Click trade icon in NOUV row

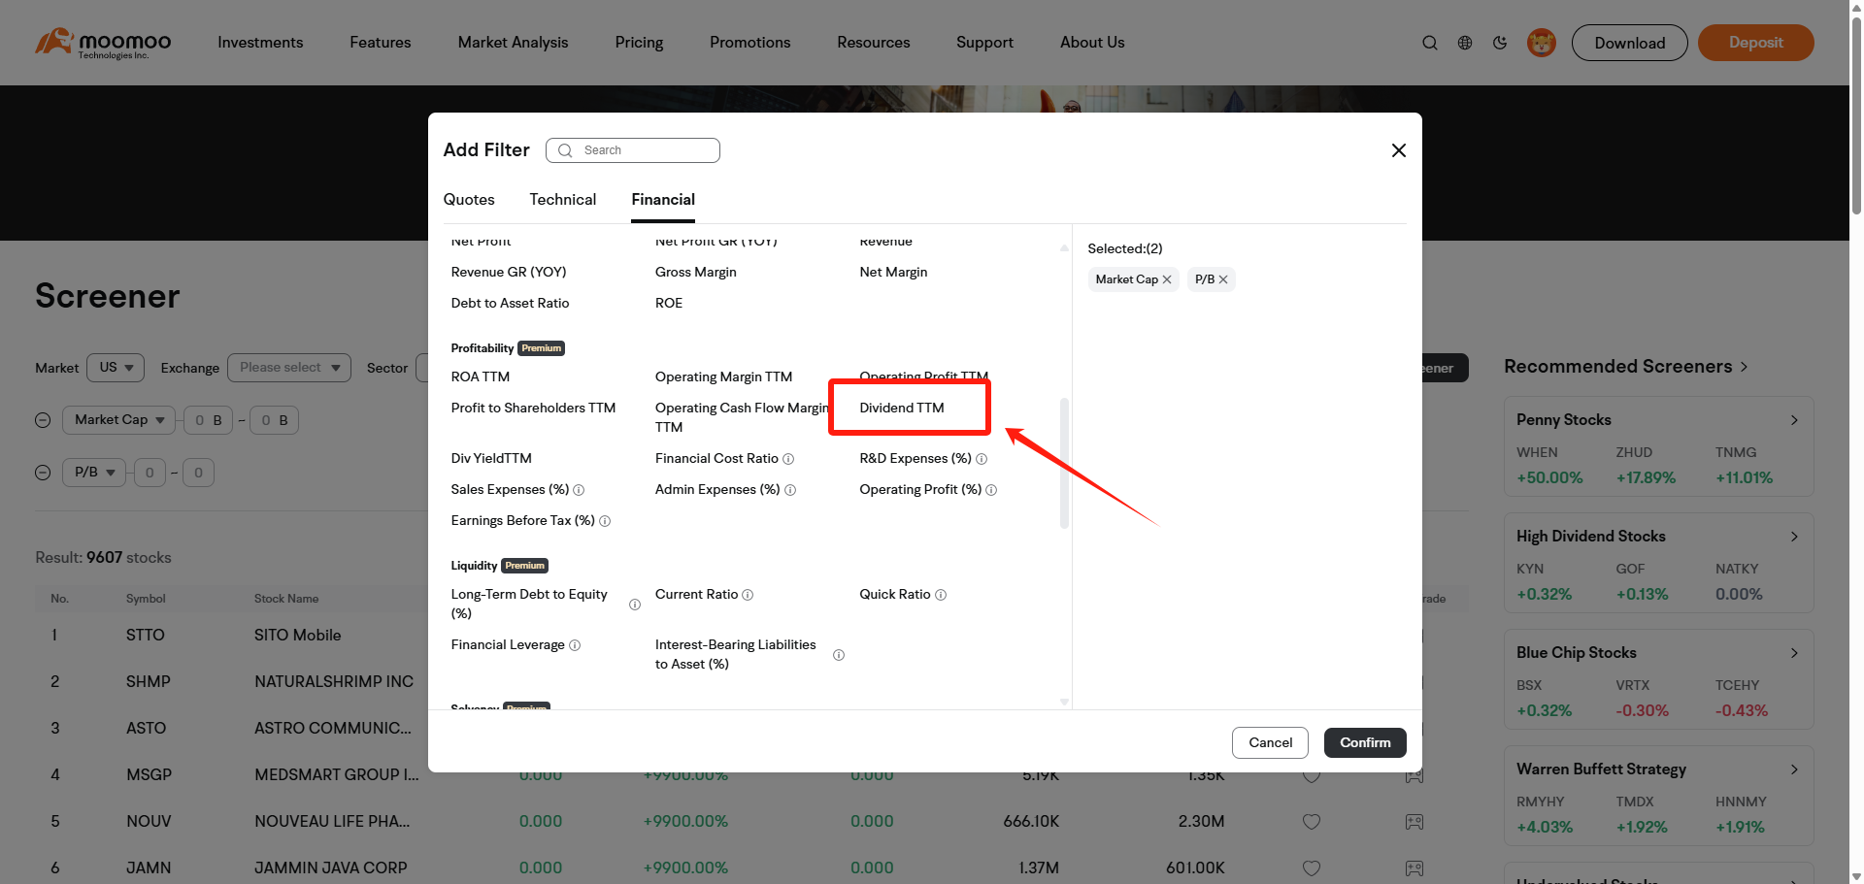1415,822
